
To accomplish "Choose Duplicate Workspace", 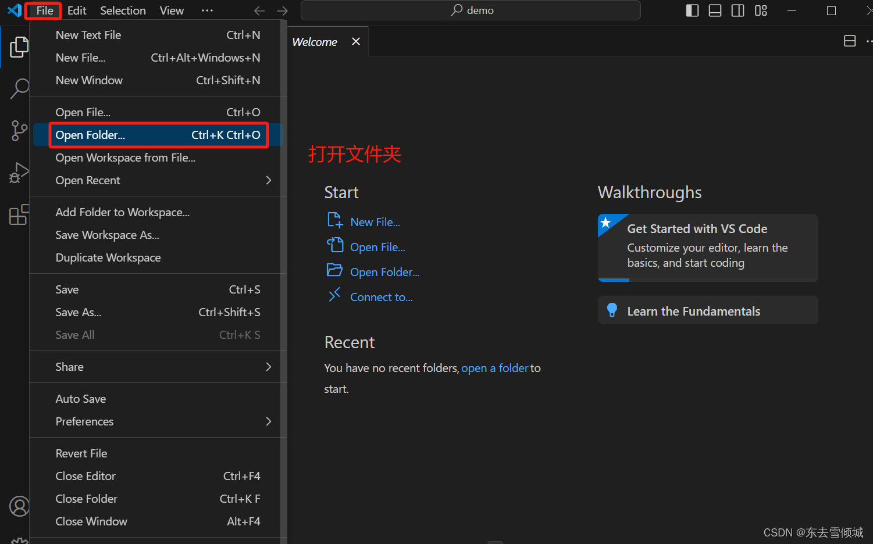I will (158, 257).
